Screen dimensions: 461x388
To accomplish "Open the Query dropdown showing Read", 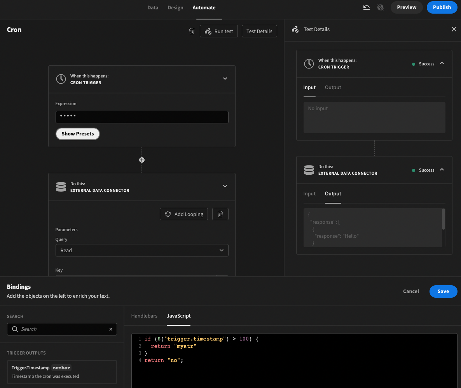I will coord(142,250).
